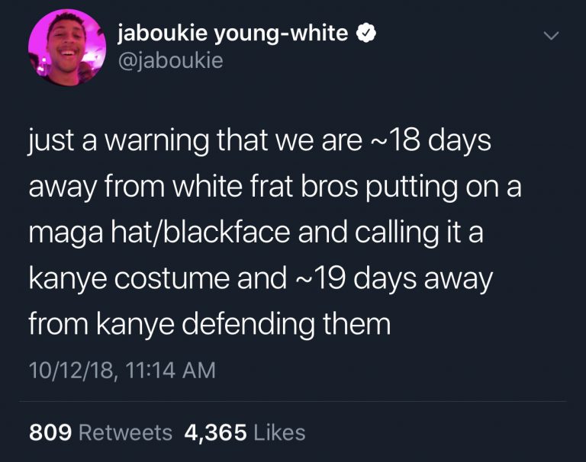Click the verified checkmark badge
The image size is (586, 462).
367,34
